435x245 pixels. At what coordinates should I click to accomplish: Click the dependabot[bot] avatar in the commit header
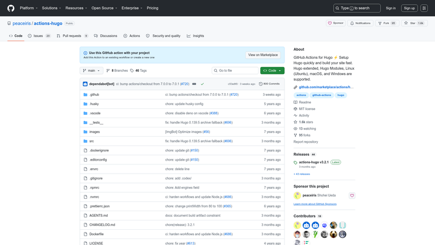[85, 84]
